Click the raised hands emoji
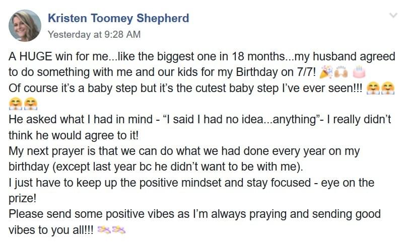Screen dimensions: 405x246 pyautogui.click(x=341, y=72)
